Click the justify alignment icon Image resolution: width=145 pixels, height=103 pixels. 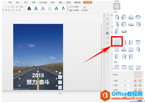pos(6,10)
